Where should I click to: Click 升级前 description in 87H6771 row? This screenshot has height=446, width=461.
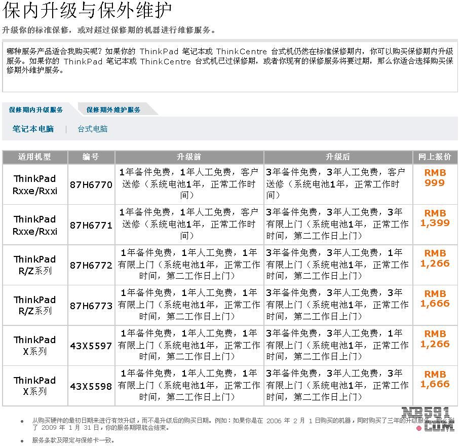pos(189,224)
